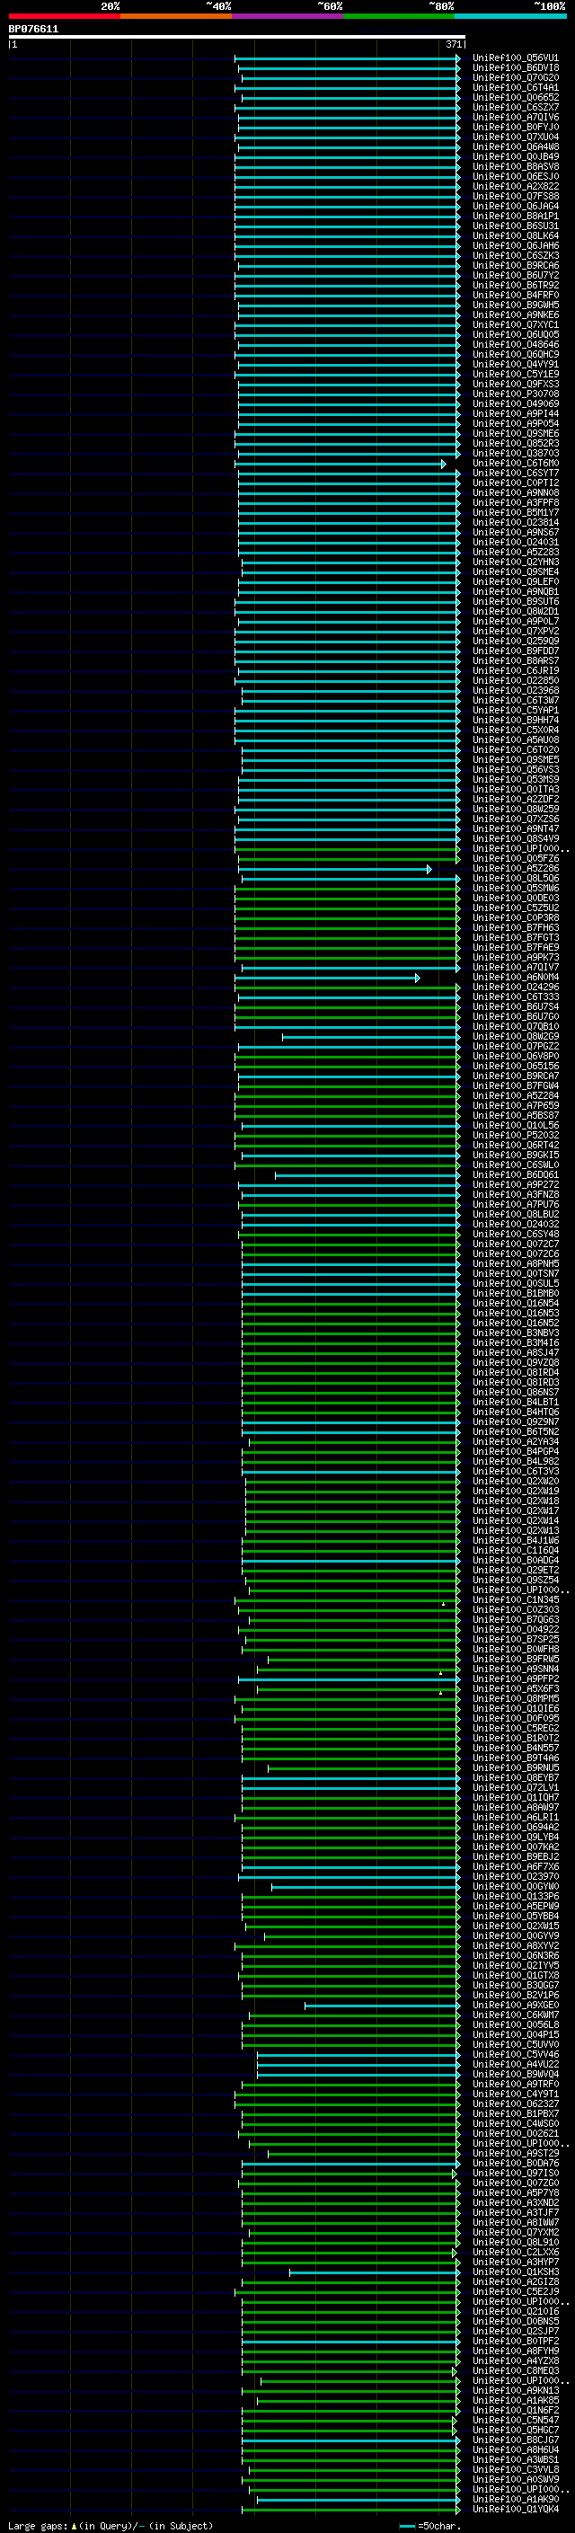Viewport: 575px width, 2533px height.
Task: Click label UniRef100_A5Z286
Action: click(x=516, y=868)
